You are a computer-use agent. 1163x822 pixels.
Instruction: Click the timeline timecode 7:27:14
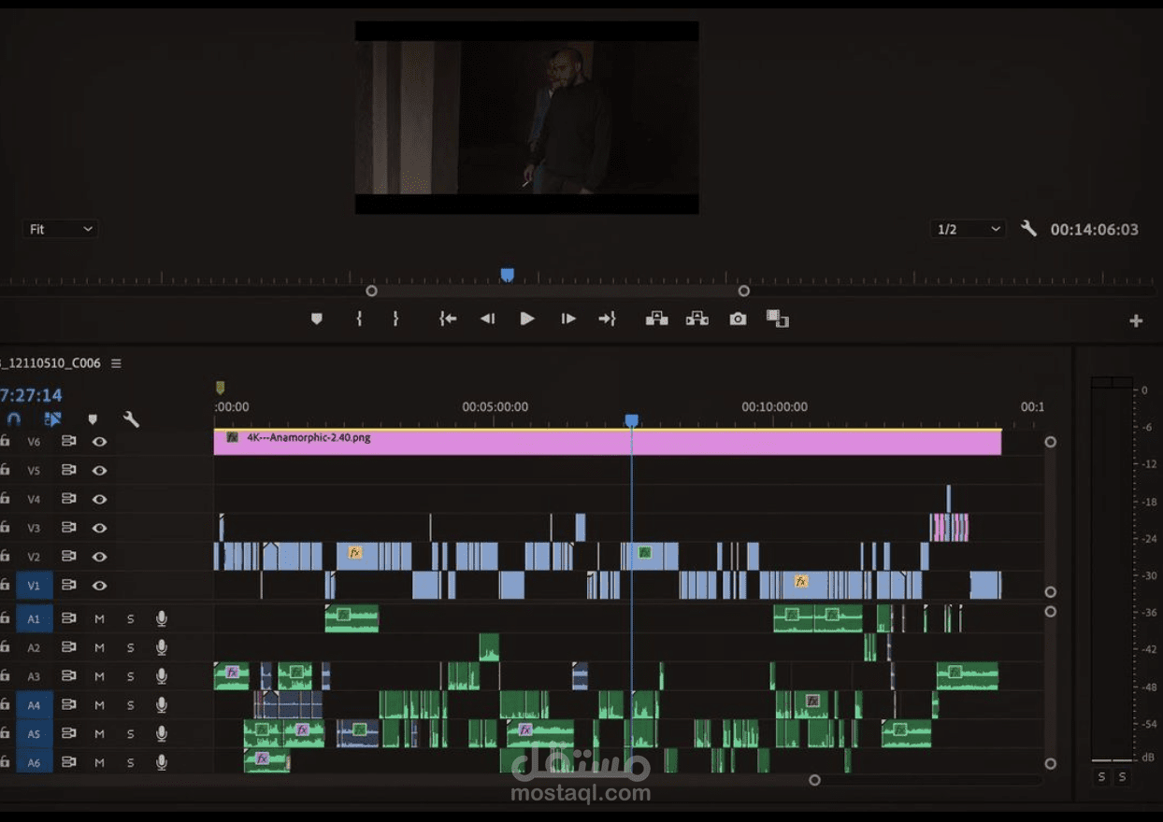pyautogui.click(x=30, y=395)
